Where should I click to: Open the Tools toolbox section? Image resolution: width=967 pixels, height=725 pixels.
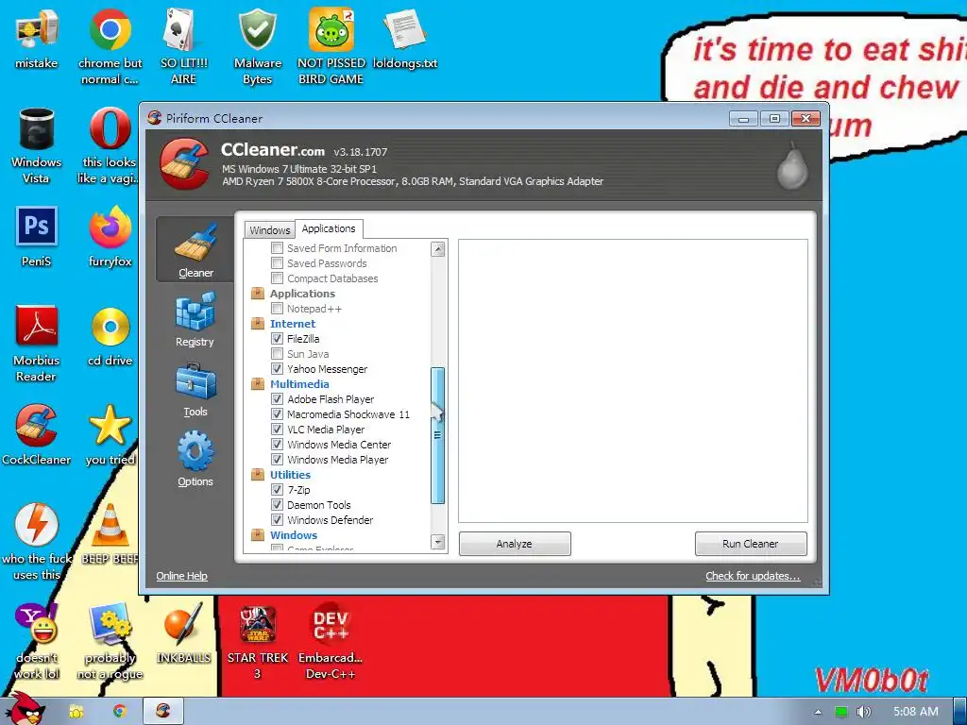point(195,390)
